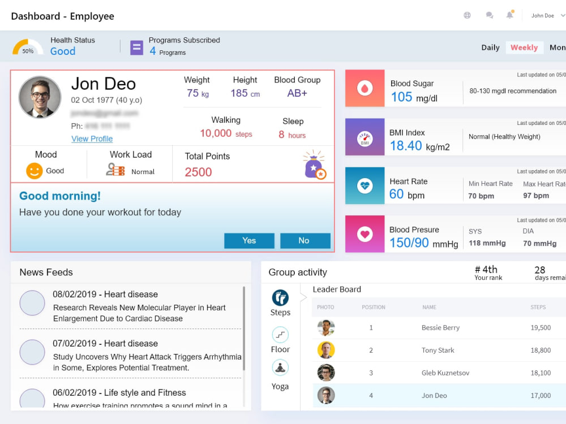Click the name Gleb Kuznetsov
The width and height of the screenshot is (566, 424).
click(445, 373)
